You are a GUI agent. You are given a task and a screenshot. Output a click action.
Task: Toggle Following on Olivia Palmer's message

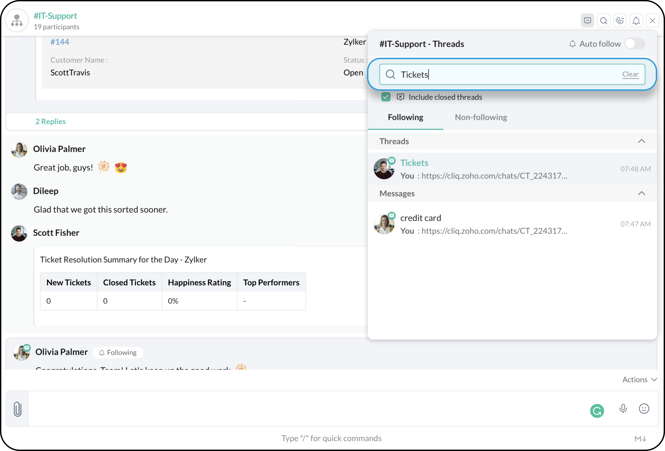point(118,352)
